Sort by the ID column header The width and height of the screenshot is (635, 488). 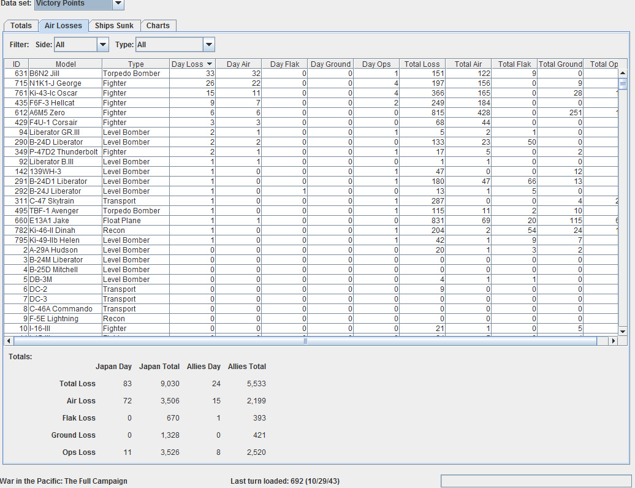point(16,64)
